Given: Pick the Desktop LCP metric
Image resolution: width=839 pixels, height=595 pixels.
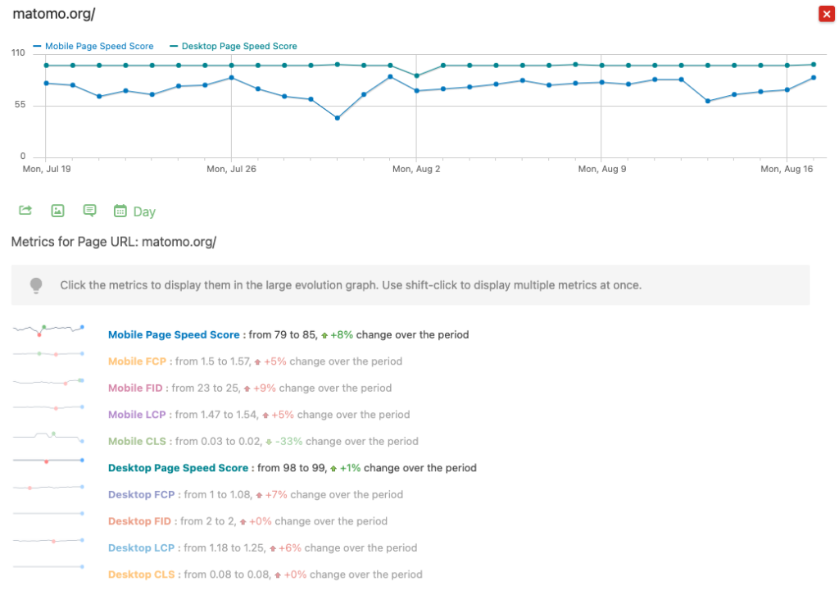Looking at the screenshot, I should pos(143,547).
